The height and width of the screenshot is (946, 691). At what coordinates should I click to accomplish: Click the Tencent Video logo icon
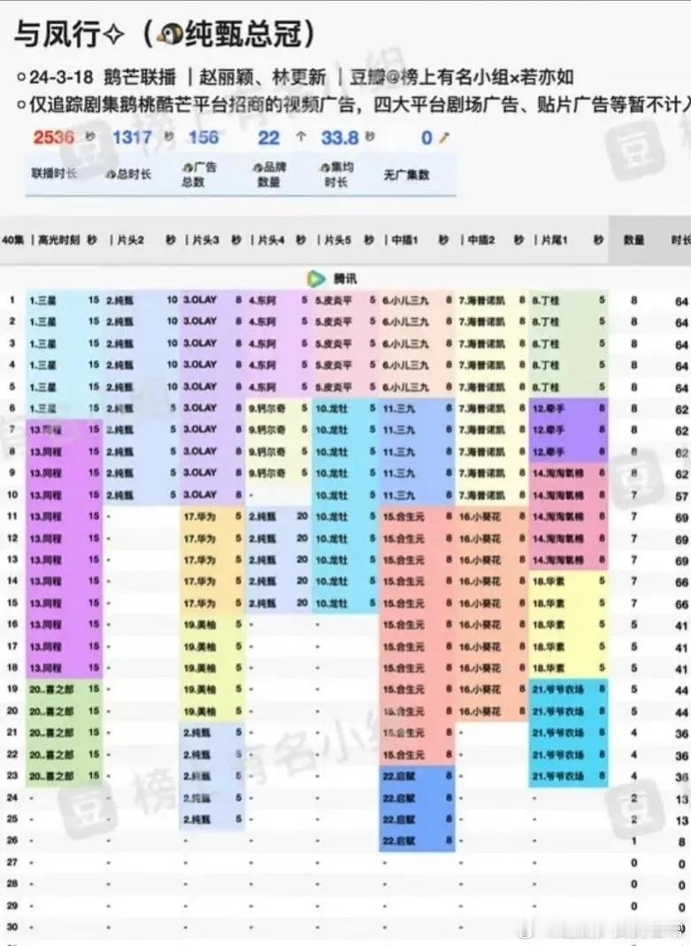pyautogui.click(x=315, y=278)
